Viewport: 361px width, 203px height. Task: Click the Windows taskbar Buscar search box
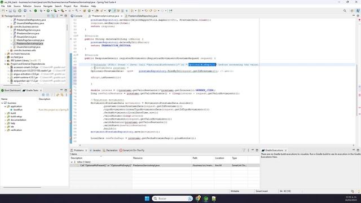(172, 198)
